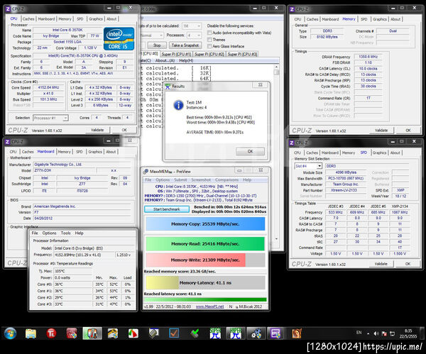Toggle the Themes checkbox
426x354 pixels.
point(208,39)
